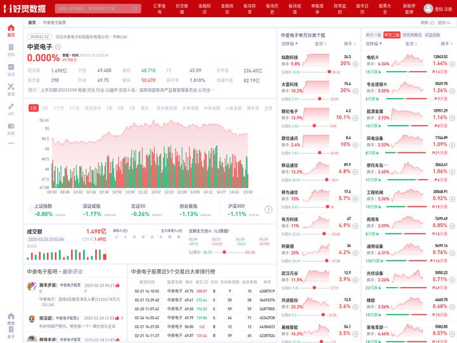Screen dimensions: 457x343
Task: Sort sector panel by 换手
Action: [x=446, y=44]
